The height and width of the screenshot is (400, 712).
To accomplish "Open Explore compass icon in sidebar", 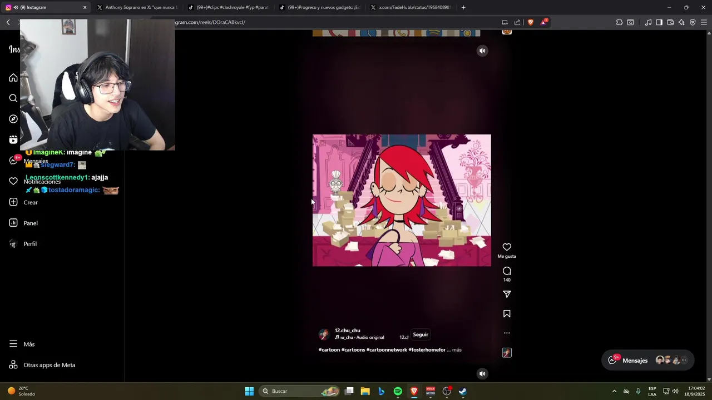I will 13,119.
